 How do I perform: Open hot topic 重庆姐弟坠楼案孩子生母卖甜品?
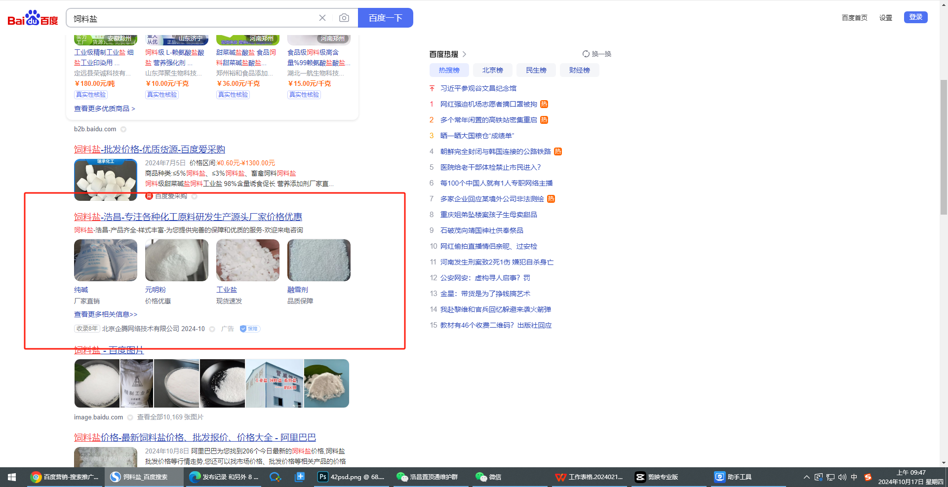(489, 215)
